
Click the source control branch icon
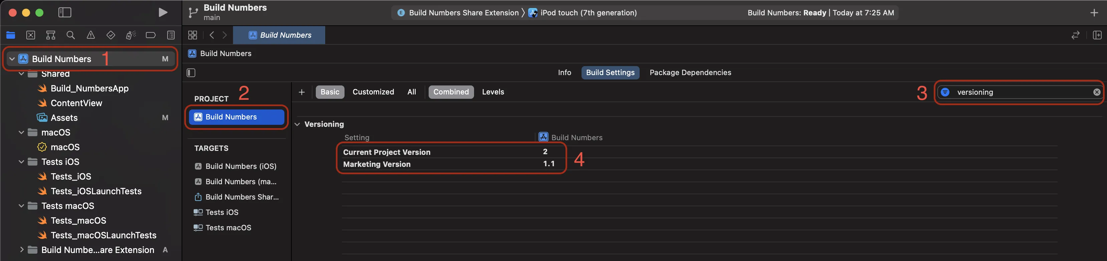click(193, 13)
